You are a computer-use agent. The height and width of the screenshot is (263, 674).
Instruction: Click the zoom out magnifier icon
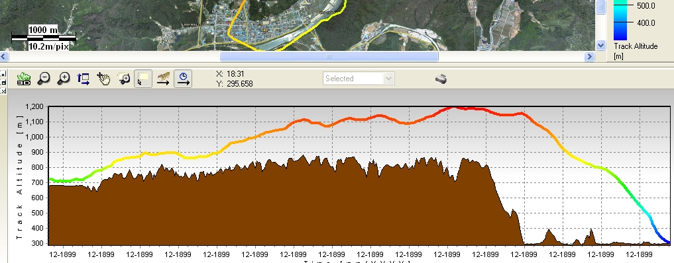coord(44,79)
